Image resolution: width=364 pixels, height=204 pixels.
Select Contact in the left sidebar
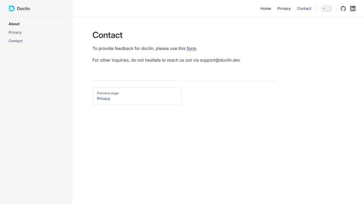coord(16,41)
